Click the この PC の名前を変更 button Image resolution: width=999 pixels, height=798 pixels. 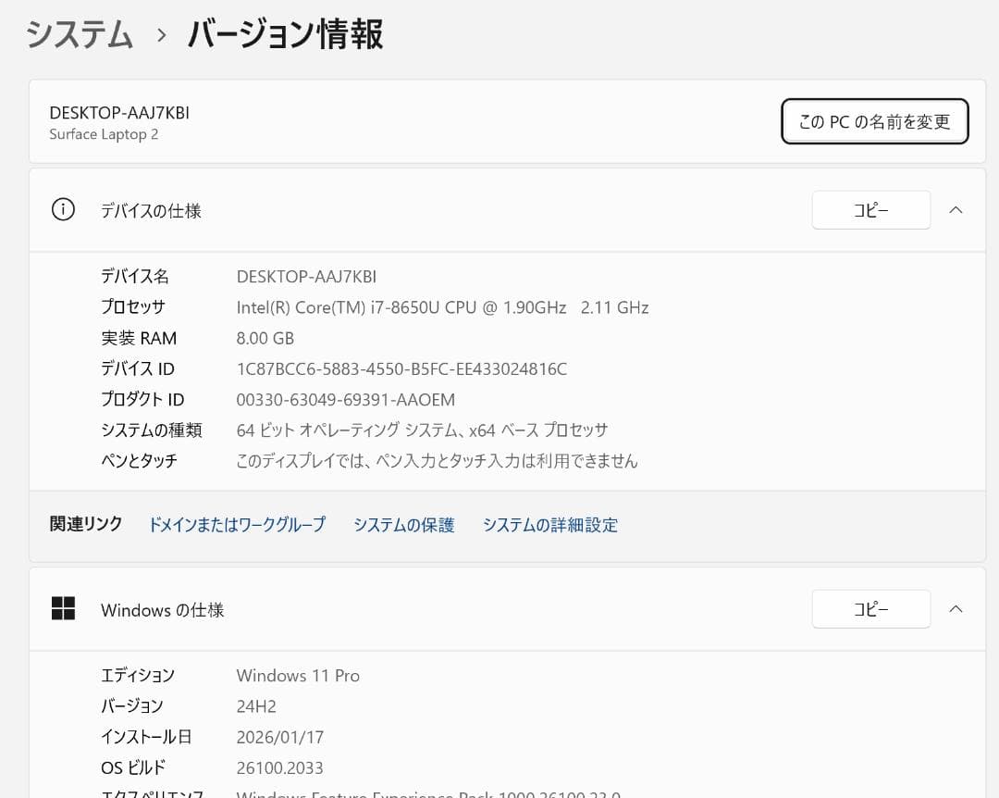873,120
